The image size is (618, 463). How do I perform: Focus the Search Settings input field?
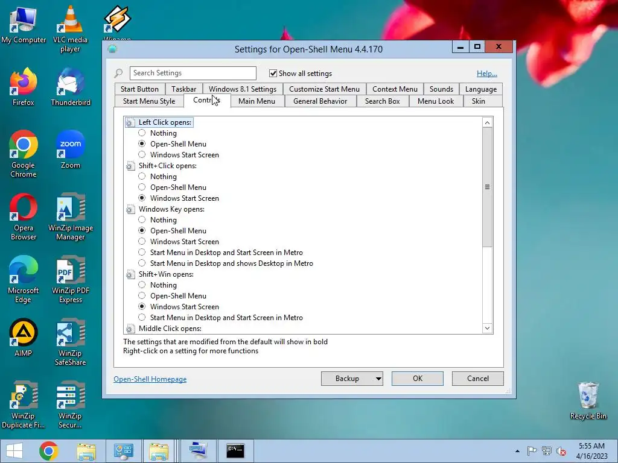[193, 73]
